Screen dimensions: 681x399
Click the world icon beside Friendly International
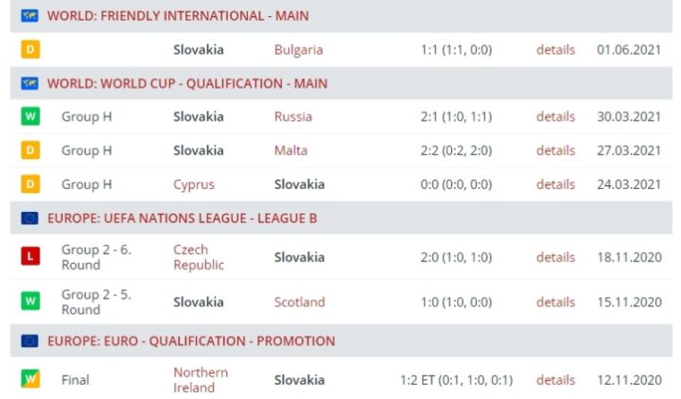pyautogui.click(x=29, y=16)
